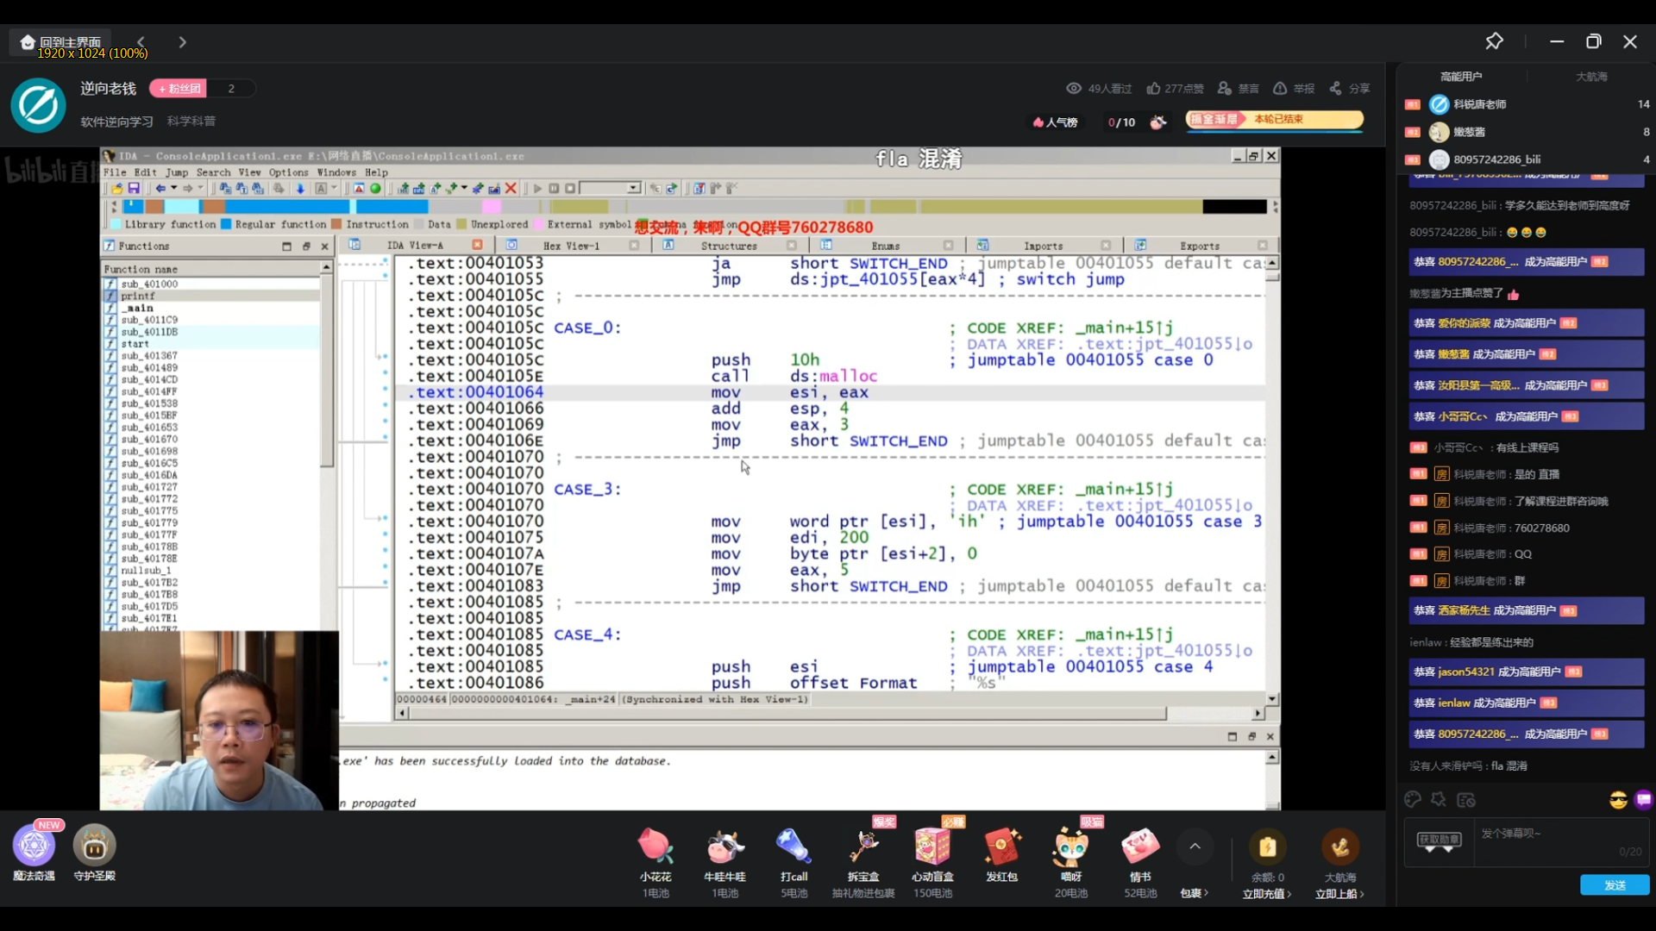Open the Jump menu in IDA

click(x=177, y=172)
